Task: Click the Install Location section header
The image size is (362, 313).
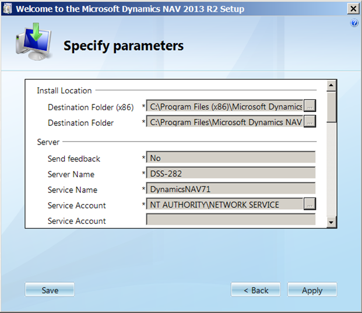Action: [x=64, y=90]
